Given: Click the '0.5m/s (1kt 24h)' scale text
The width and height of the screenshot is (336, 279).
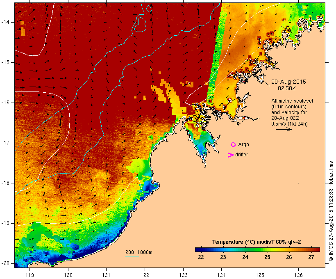Looking at the screenshot, I should coord(289,124).
